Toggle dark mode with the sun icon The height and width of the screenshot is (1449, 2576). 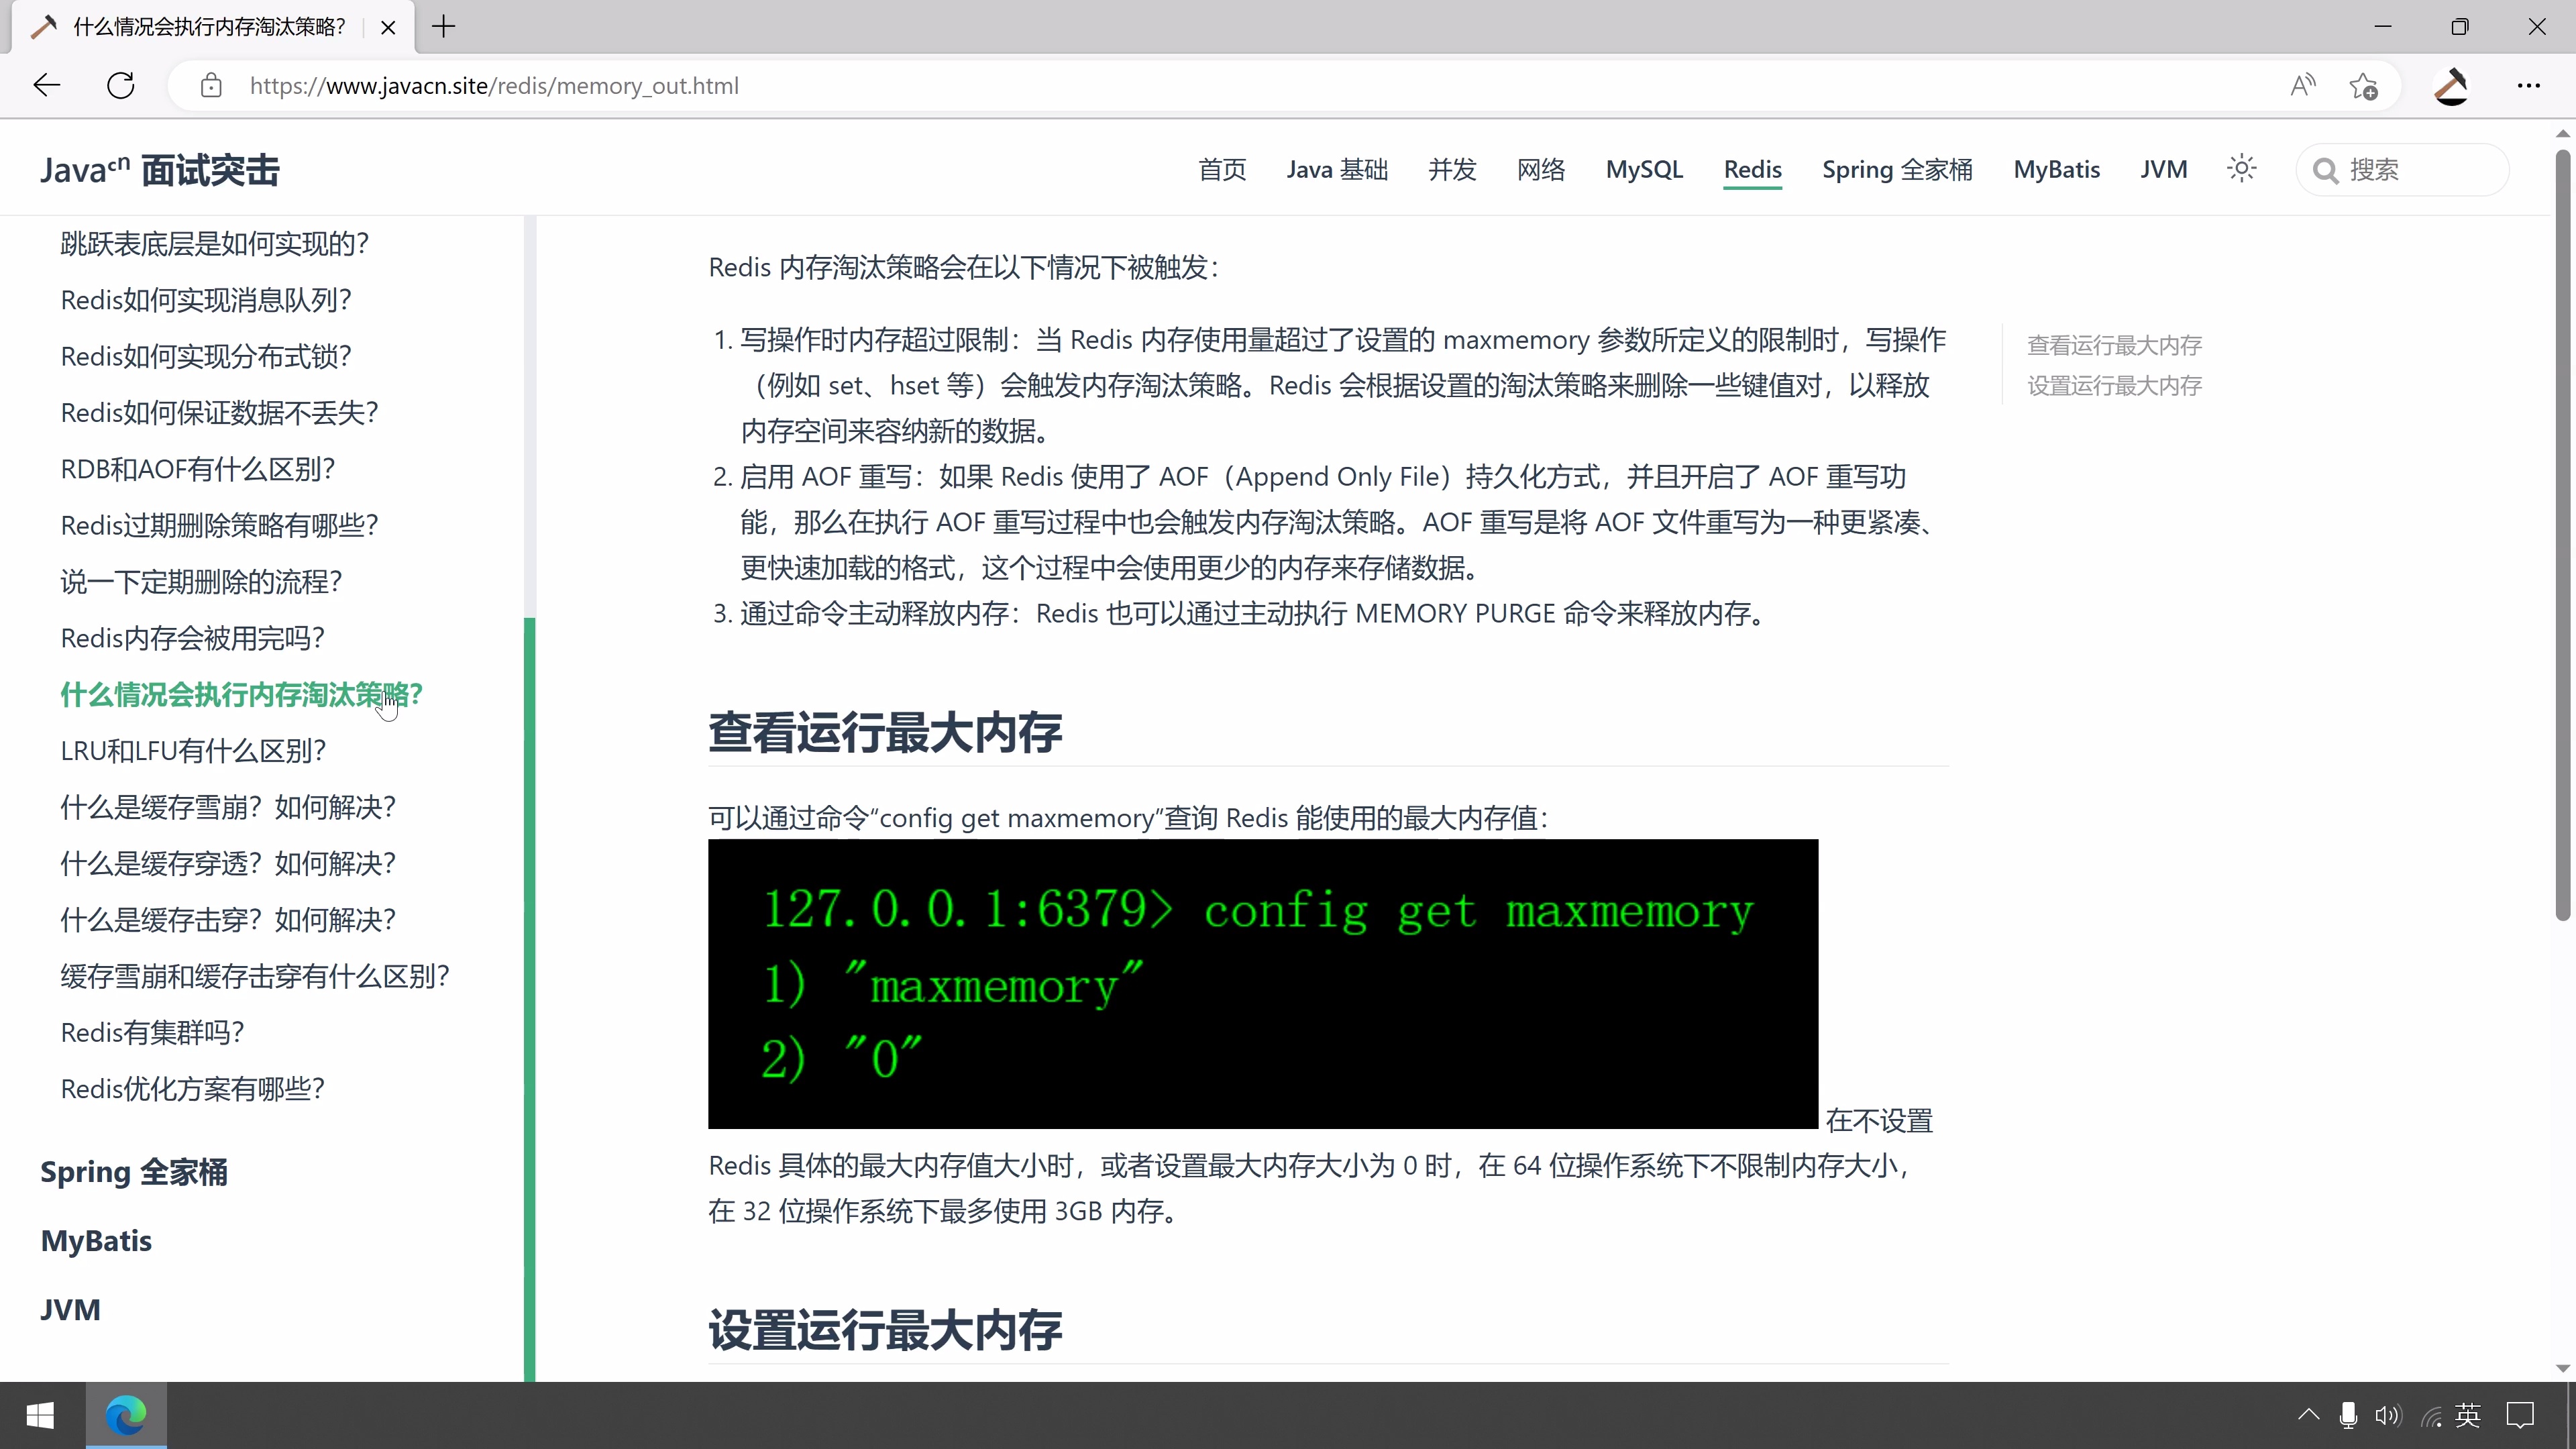[2241, 168]
